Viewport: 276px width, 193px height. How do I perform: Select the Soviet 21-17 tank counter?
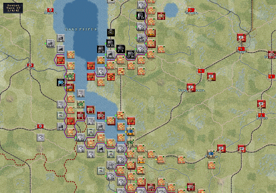coord(121,60)
